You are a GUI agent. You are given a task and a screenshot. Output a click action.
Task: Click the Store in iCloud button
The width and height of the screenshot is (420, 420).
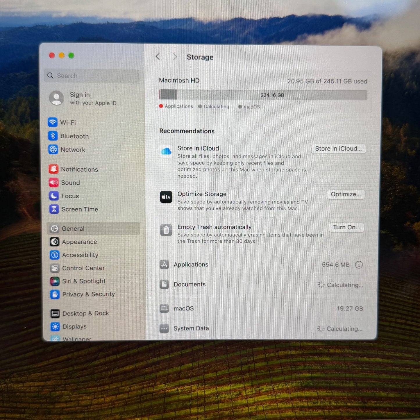click(338, 149)
